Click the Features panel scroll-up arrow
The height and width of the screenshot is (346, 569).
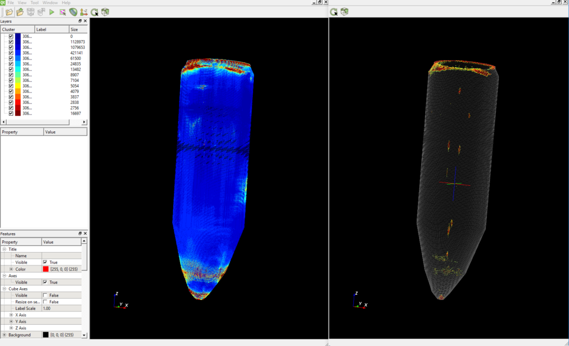tap(84, 241)
